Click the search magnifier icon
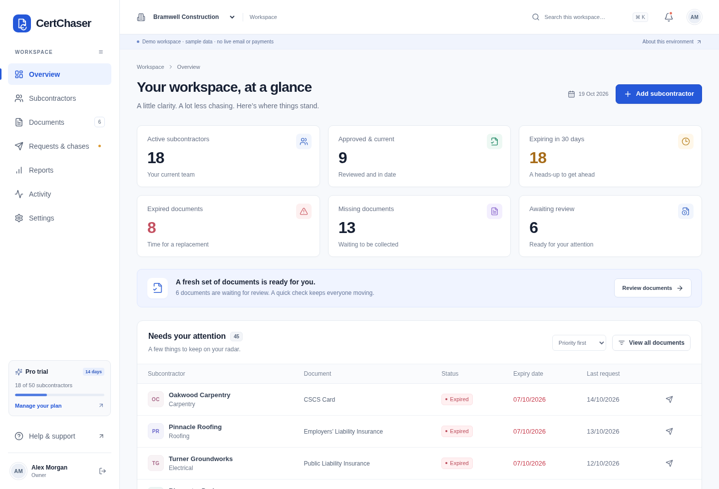Viewport: 719px width, 489px height. coord(536,17)
